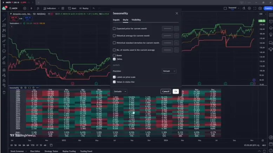Lock all drawing tools
The height and width of the screenshot is (153, 273).
tap(4, 81)
